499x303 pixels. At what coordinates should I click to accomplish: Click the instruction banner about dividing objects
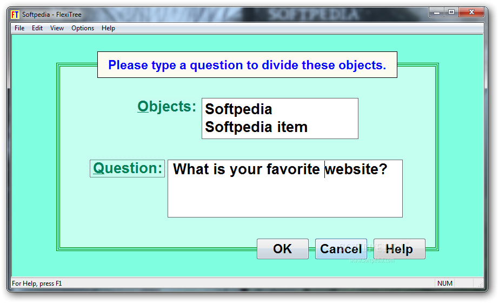pos(247,65)
